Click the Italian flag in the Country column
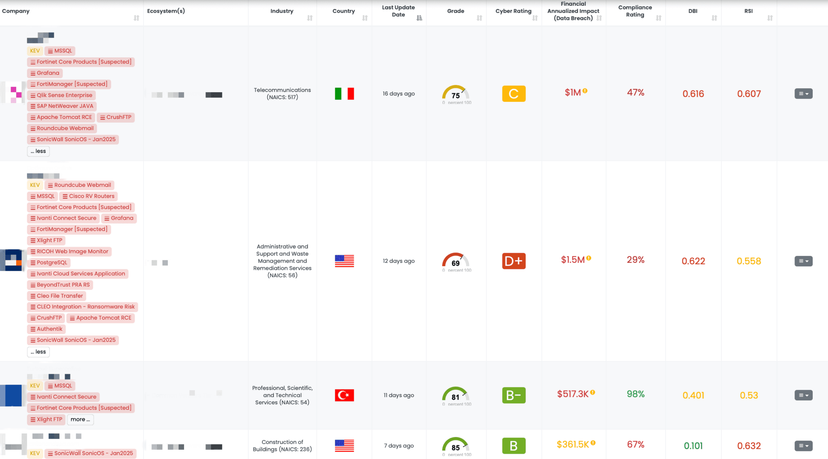The height and width of the screenshot is (459, 828). tap(344, 93)
